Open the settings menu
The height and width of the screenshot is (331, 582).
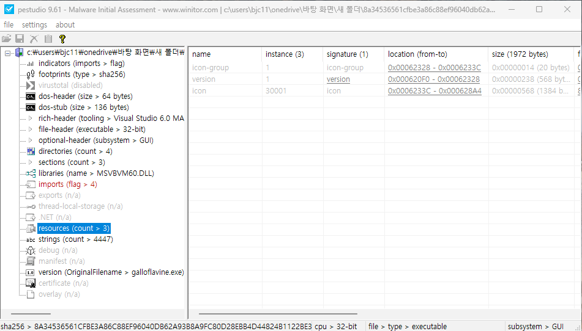pyautogui.click(x=34, y=25)
